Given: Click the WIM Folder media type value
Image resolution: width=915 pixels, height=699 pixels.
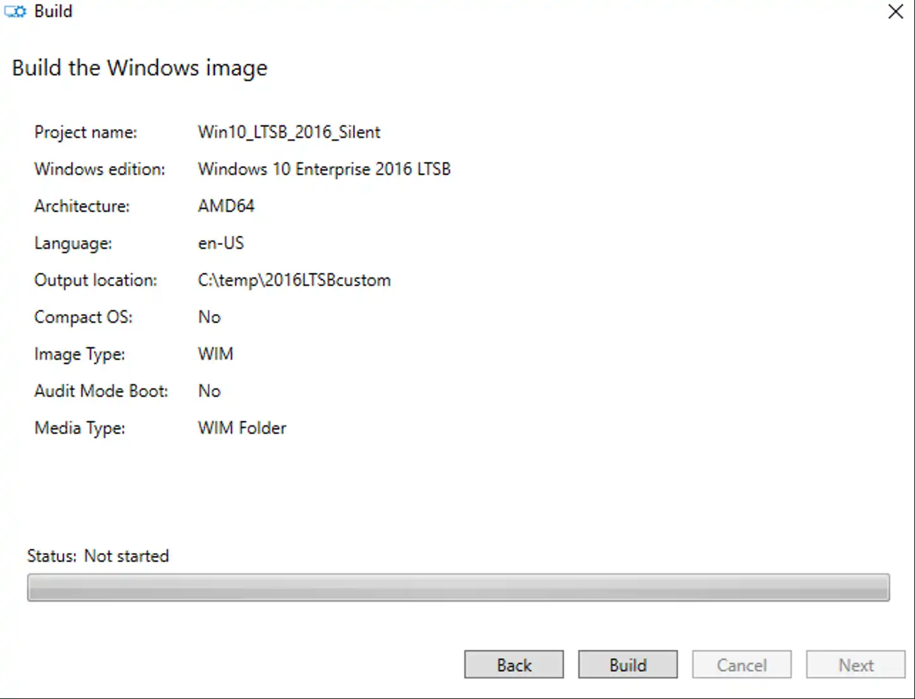Looking at the screenshot, I should tap(242, 428).
